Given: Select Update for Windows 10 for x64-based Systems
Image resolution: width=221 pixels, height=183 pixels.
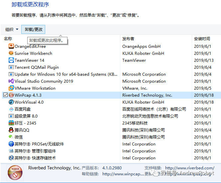Looking at the screenshot, I should [66, 74].
